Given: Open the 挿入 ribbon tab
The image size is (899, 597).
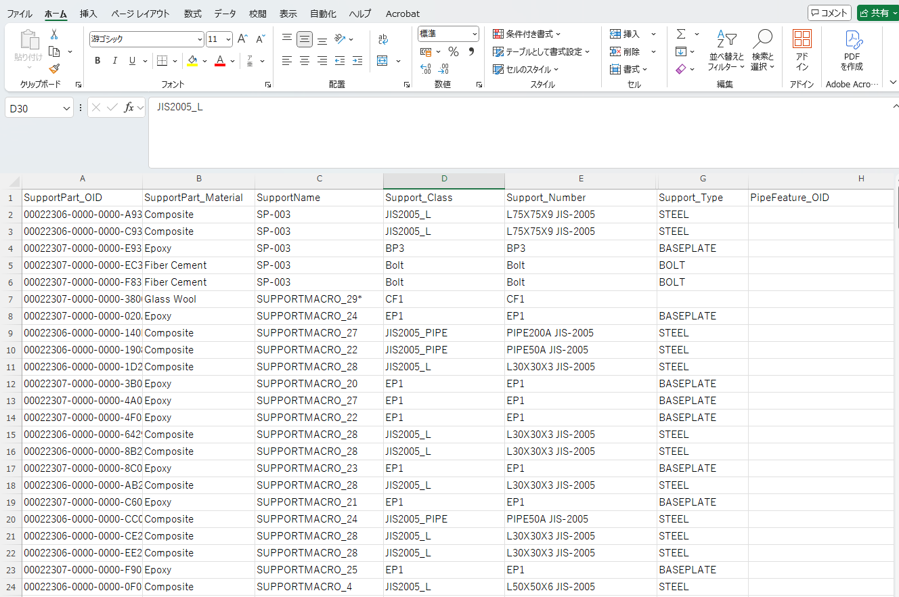Looking at the screenshot, I should tap(89, 14).
